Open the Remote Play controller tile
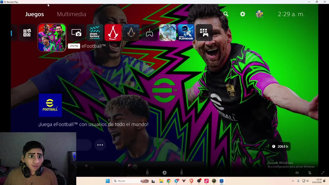The height and width of the screenshot is (185, 329). pos(149,33)
